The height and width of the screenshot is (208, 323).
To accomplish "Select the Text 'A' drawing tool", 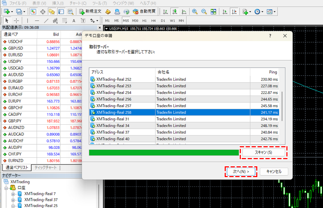I will click(x=74, y=20).
